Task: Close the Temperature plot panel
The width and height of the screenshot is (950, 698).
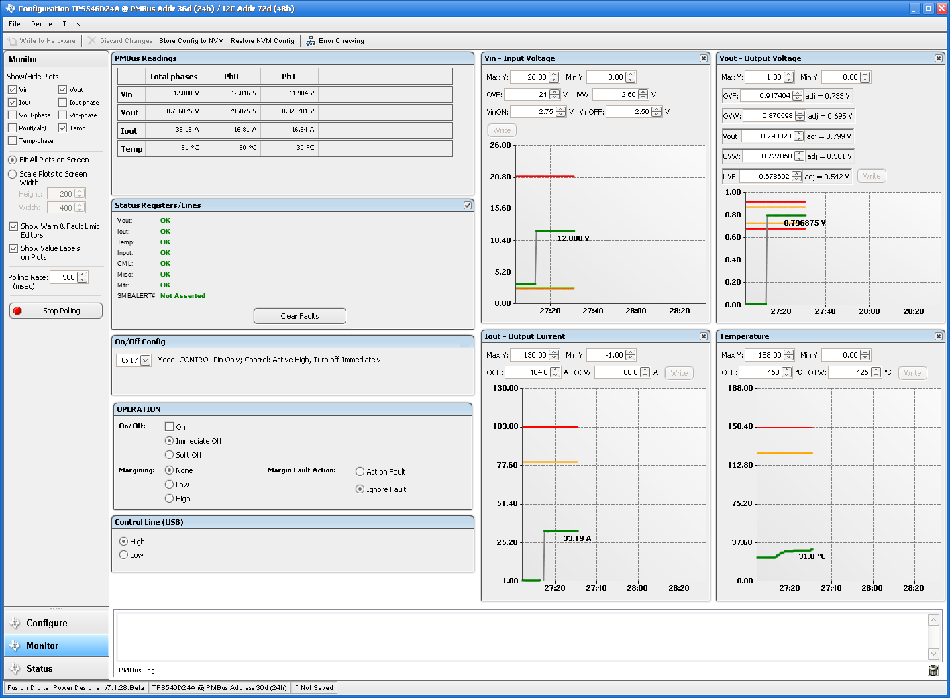Action: (938, 336)
